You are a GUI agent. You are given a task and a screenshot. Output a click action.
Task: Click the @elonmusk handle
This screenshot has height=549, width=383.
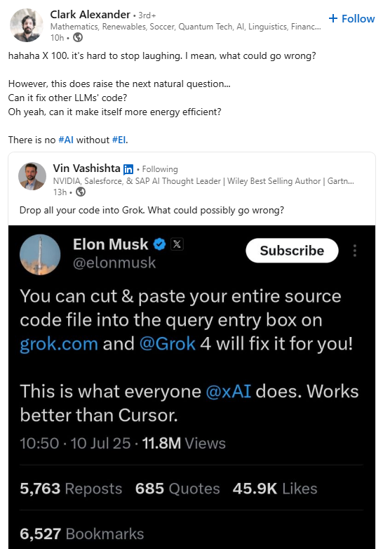(114, 263)
